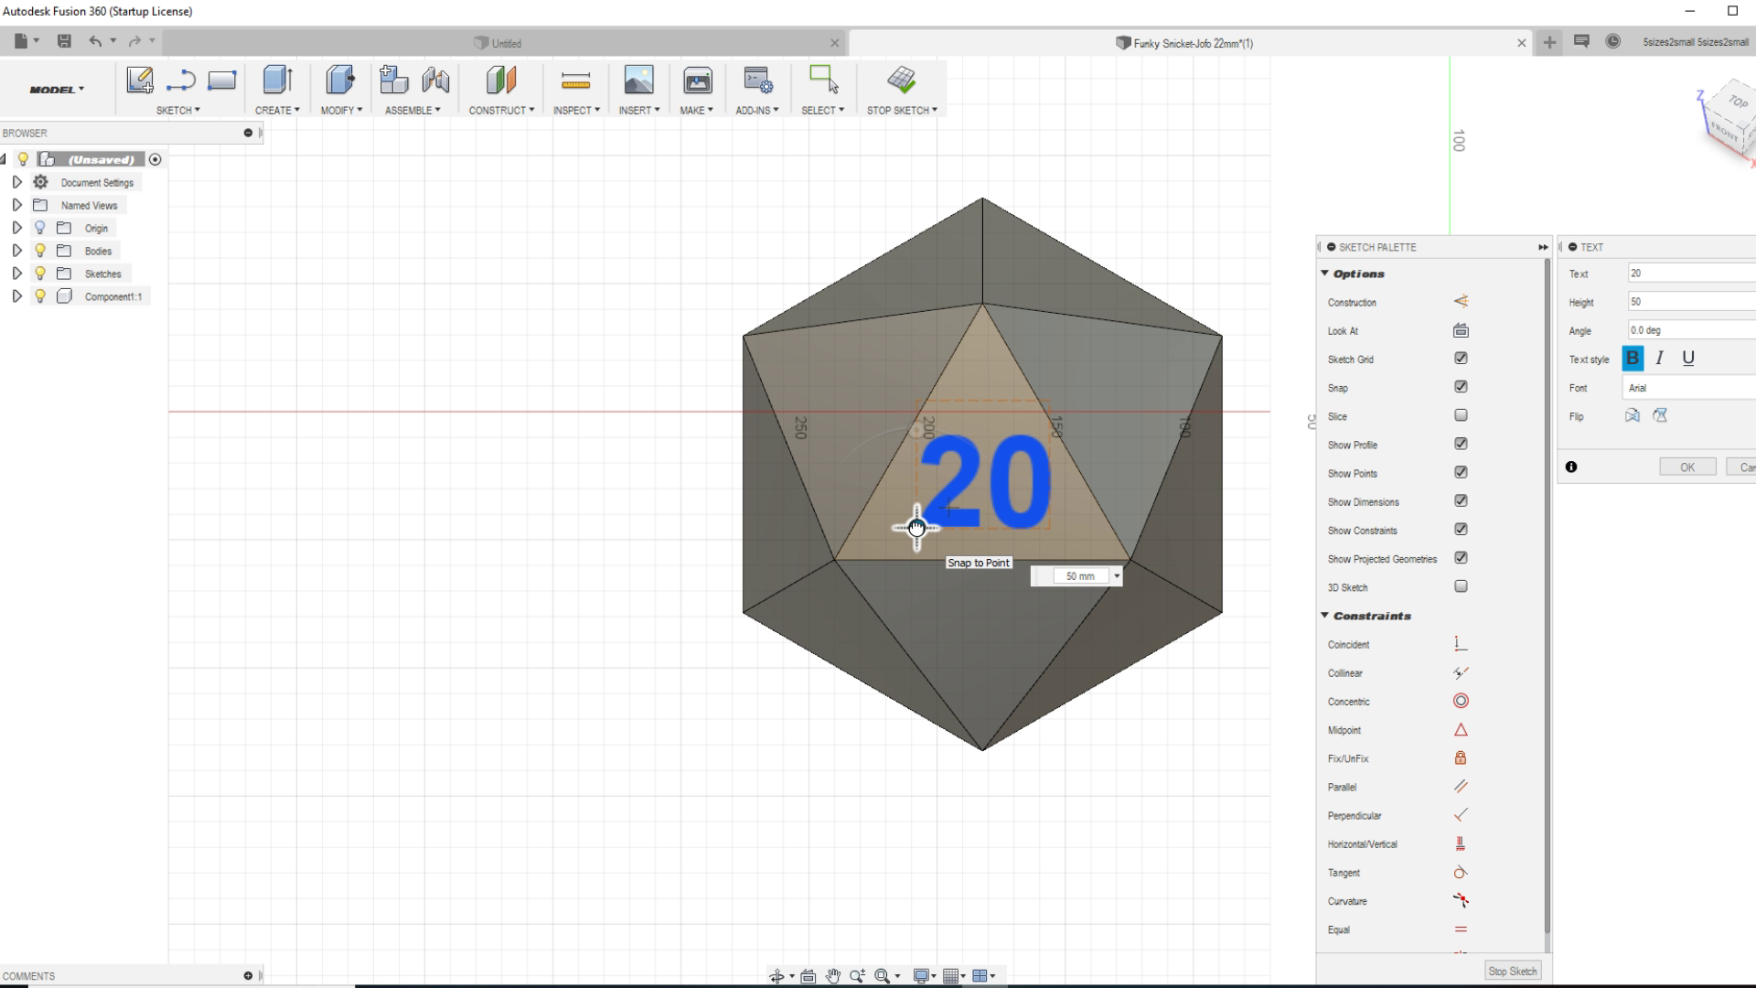Open the Add-Ins menu
This screenshot has height=988, width=1756.
click(757, 110)
